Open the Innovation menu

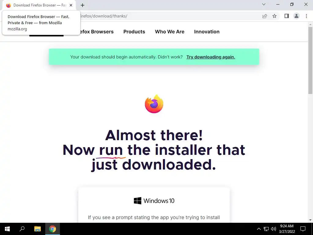(x=207, y=32)
